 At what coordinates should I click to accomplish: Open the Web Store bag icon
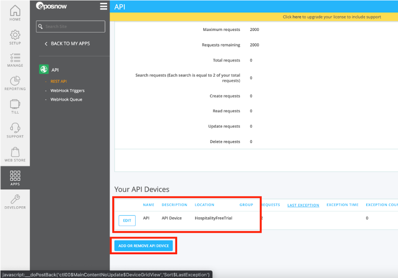pos(15,152)
